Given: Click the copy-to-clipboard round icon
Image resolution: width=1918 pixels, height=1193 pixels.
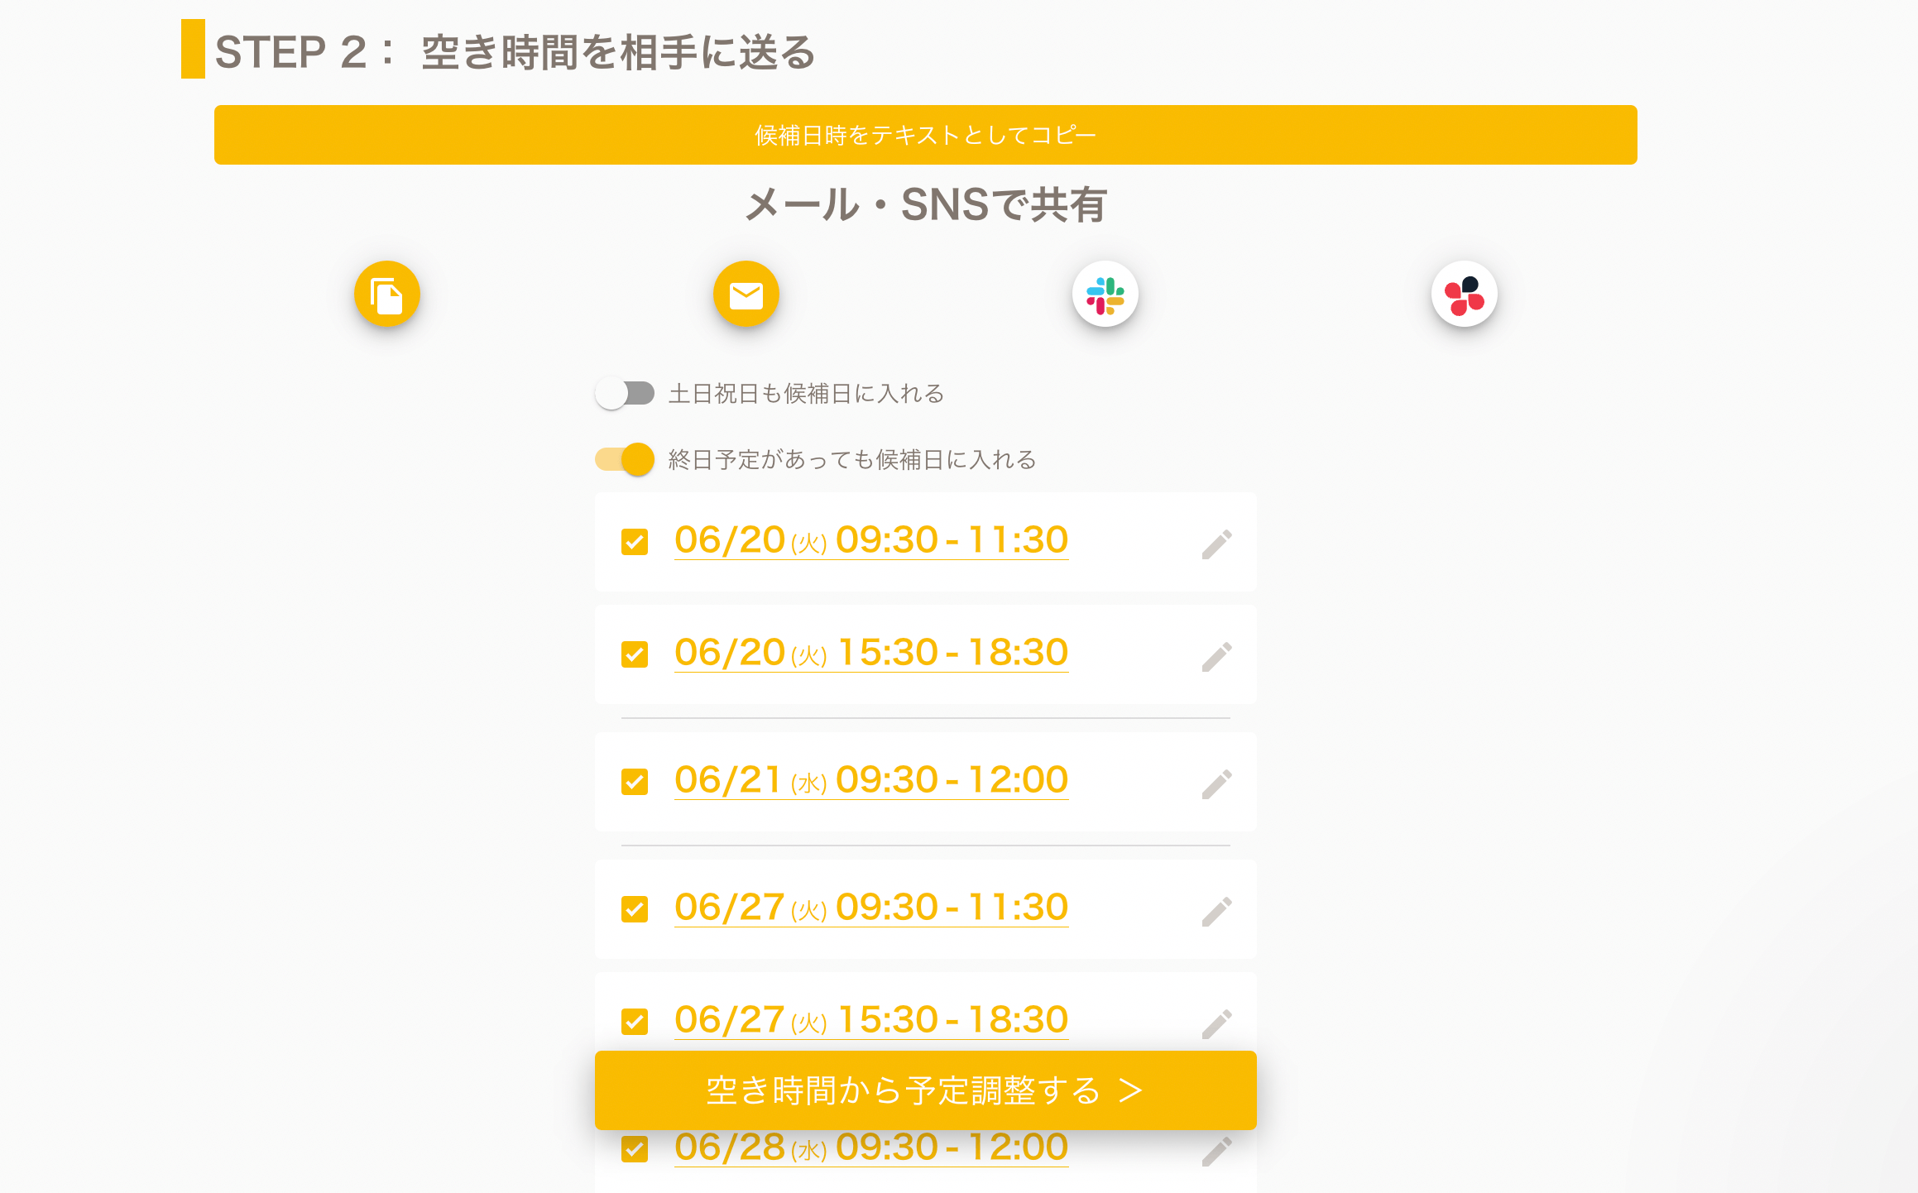Looking at the screenshot, I should point(386,295).
